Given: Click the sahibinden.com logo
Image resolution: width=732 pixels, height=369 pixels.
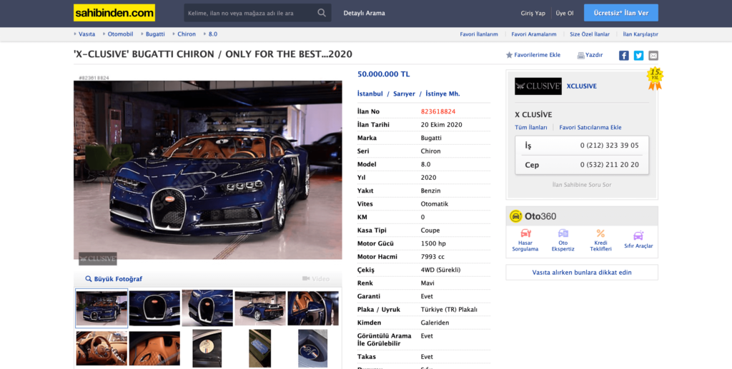Looking at the screenshot, I should (114, 13).
